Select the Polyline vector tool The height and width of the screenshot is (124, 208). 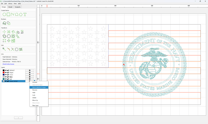point(12,14)
